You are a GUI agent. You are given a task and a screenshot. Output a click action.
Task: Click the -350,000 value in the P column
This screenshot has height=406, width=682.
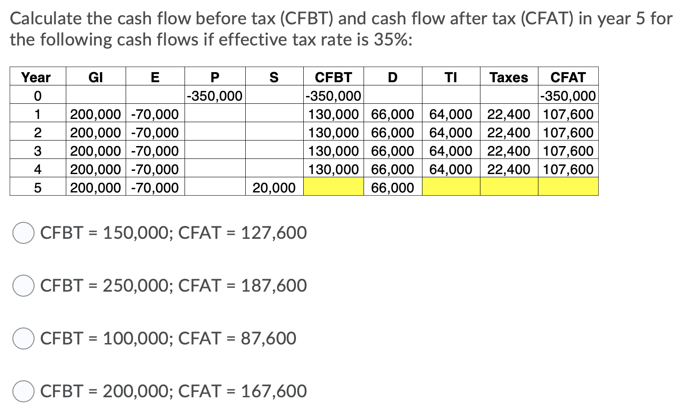coord(215,96)
